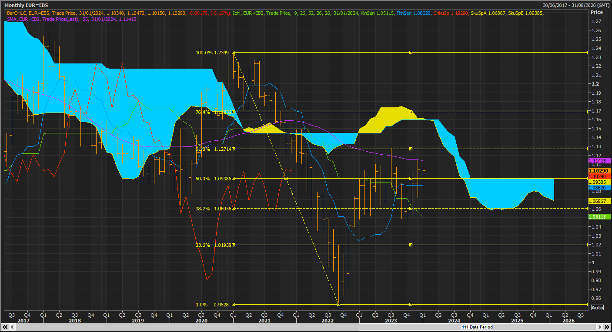This screenshot has height=332, width=612.
Task: Click the orange 1.10290 last price tag
Action: [600, 171]
